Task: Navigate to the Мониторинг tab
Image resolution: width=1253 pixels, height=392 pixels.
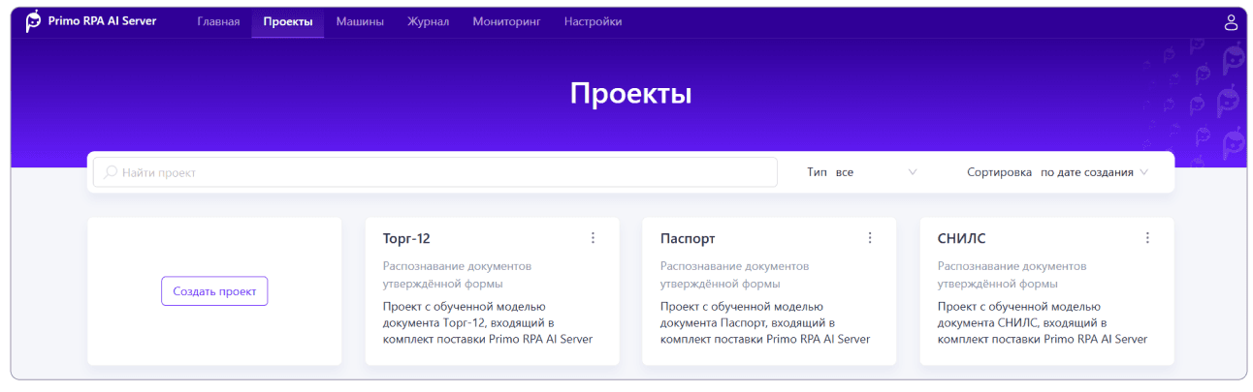Action: click(x=506, y=21)
